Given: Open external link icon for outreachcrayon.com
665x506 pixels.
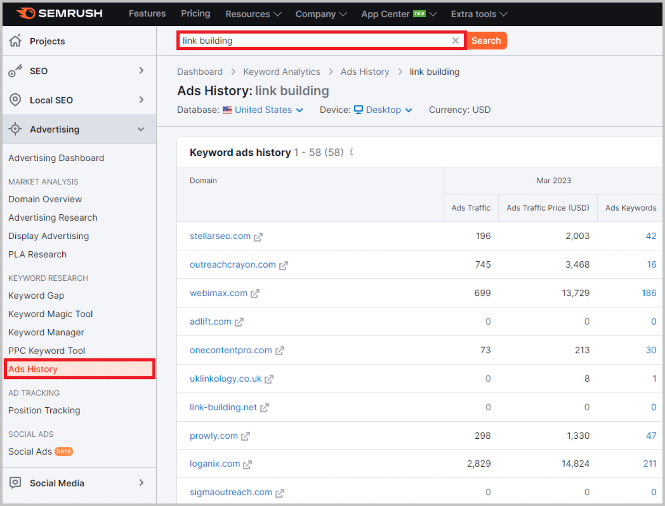Looking at the screenshot, I should (283, 265).
